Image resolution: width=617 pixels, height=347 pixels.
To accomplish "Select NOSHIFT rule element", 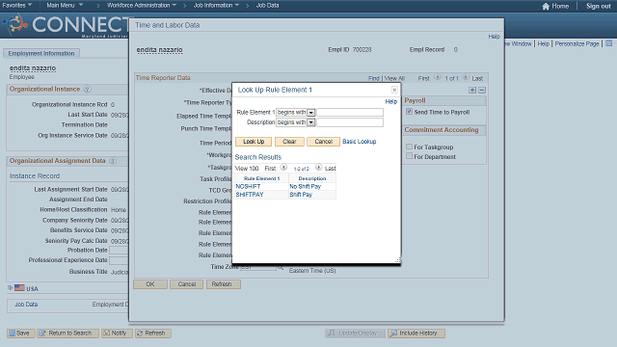I will pos(248,186).
